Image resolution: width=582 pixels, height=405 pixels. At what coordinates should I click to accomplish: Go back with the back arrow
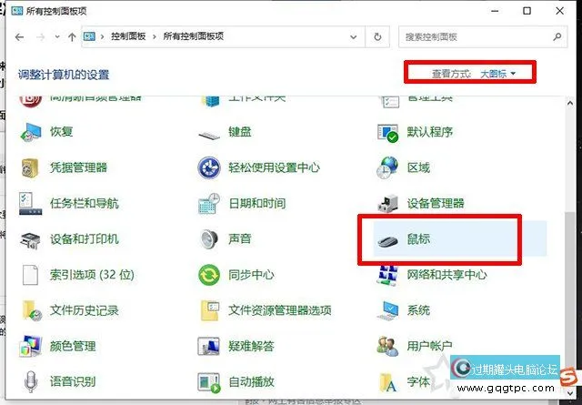(20, 36)
